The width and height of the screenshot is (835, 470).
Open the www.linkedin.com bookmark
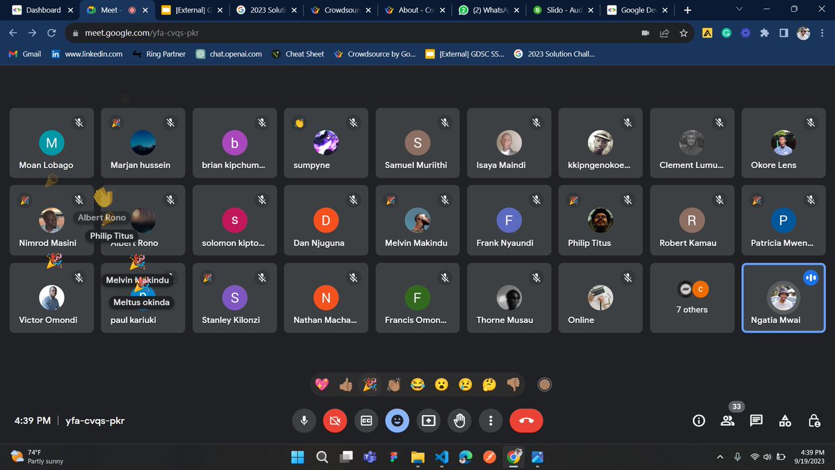point(87,54)
